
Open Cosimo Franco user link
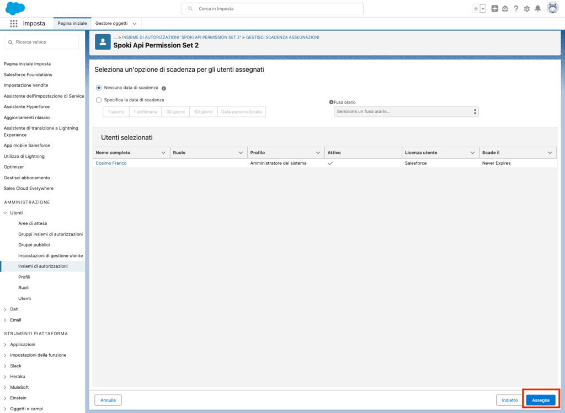(111, 163)
